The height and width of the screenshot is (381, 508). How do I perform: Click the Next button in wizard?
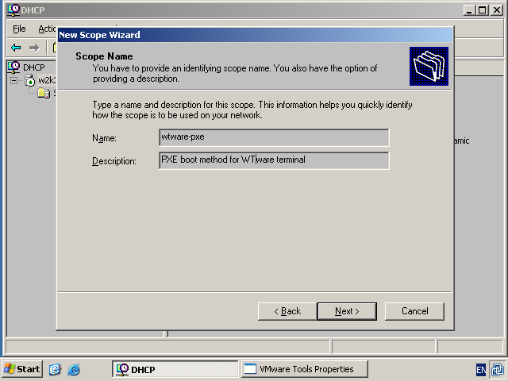(x=347, y=311)
